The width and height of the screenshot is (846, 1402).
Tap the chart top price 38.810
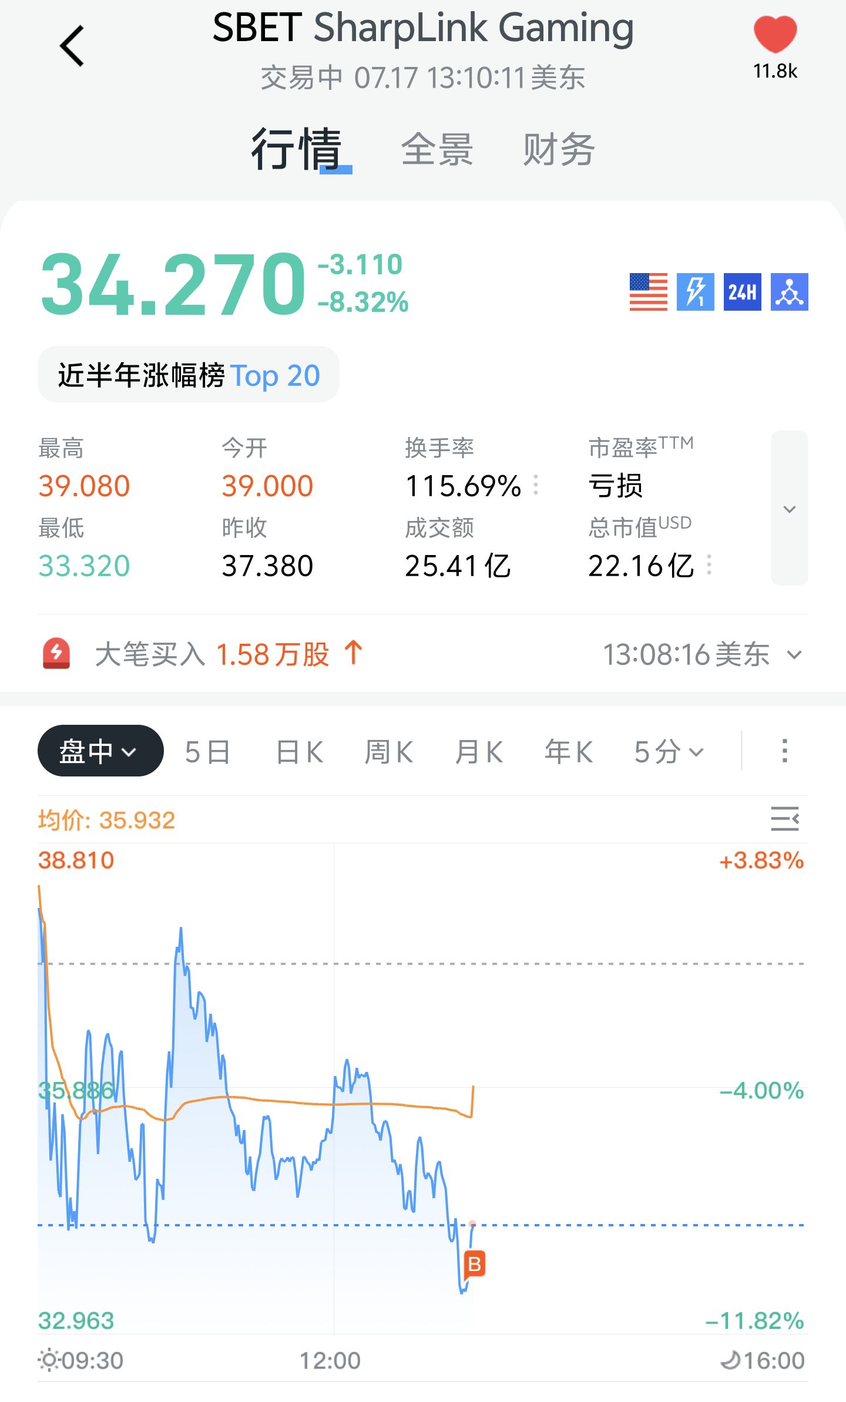tap(76, 860)
